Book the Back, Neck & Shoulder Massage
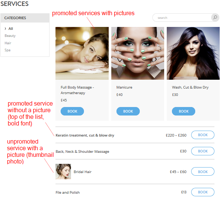Image resolution: width=220 pixels, height=200 pixels. 203,151
